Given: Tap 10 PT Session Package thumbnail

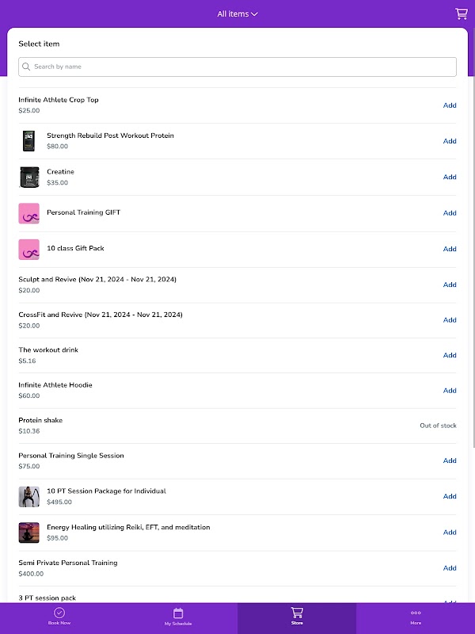Looking at the screenshot, I should [x=29, y=496].
